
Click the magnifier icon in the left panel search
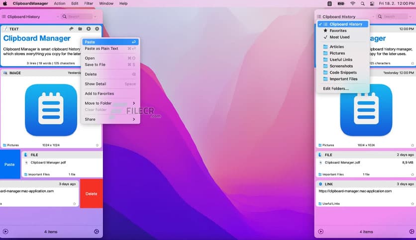(65, 16)
